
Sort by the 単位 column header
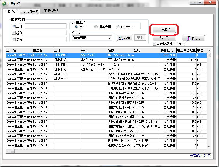click(x=202, y=50)
